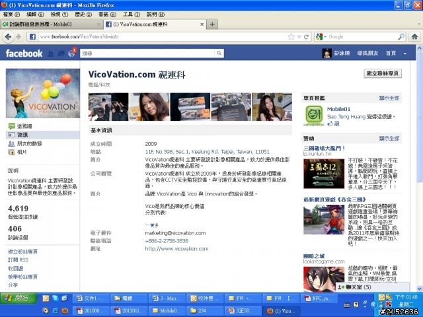Screen dimensions: 423x317
Task: Click the 尋找朋友 link in header
Action: 367,53
